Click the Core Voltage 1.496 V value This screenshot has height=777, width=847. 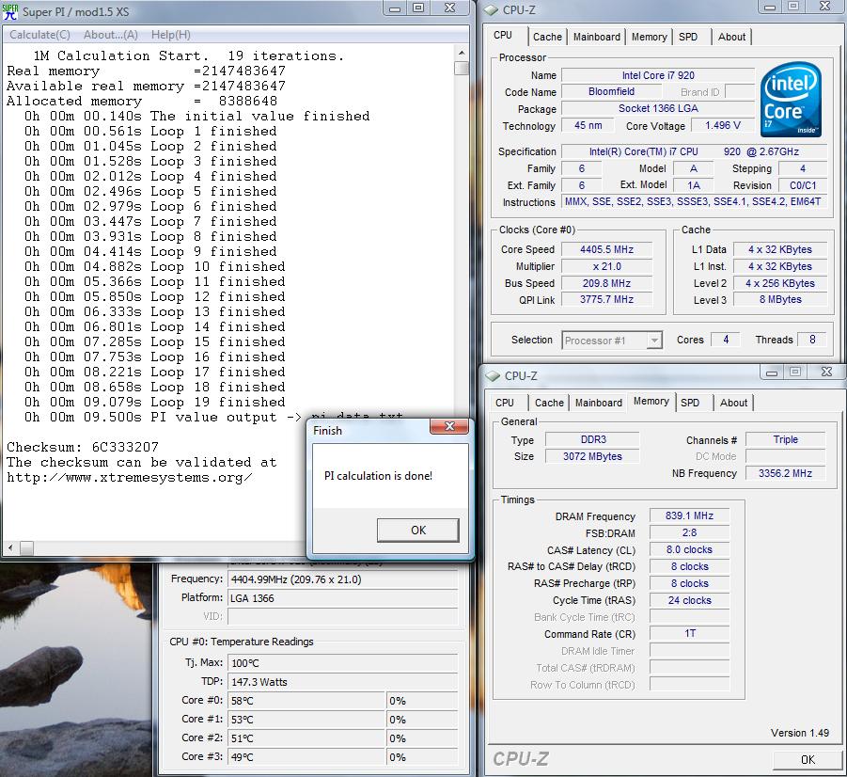722,125
